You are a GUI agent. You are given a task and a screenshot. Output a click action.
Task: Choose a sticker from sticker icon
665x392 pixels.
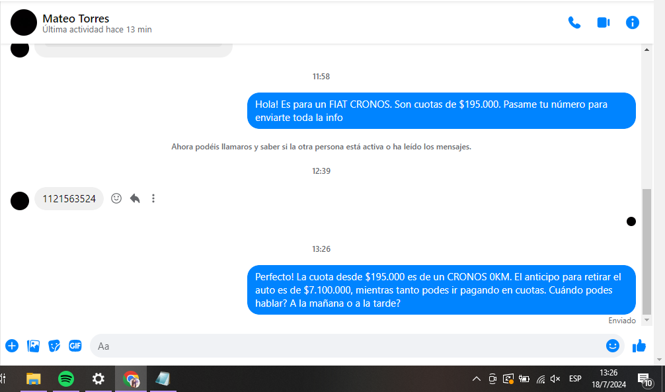point(54,346)
